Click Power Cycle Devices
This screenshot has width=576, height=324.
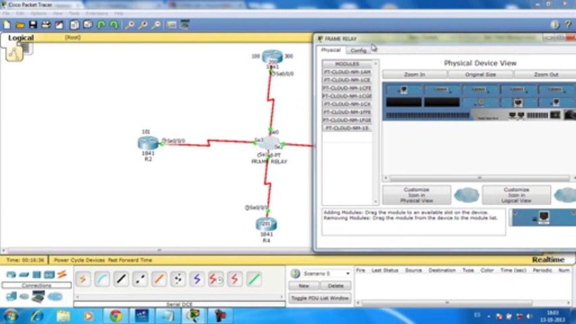[80, 260]
